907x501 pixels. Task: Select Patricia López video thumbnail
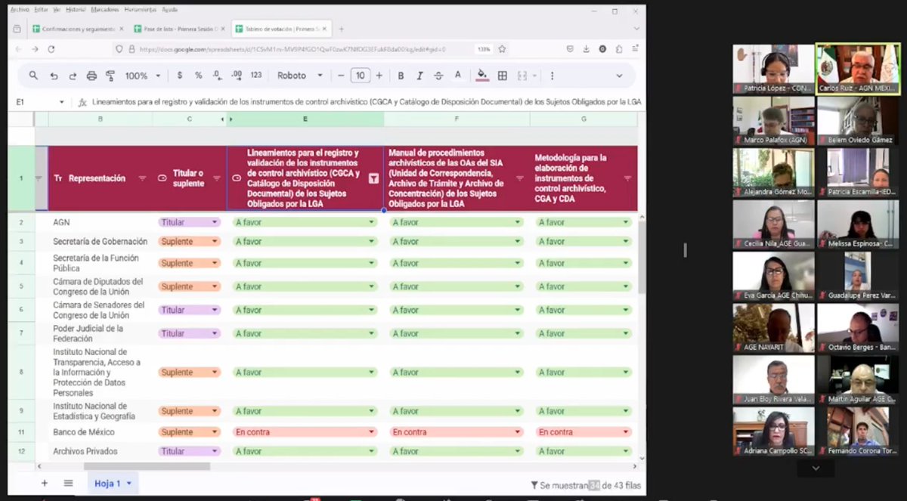click(x=773, y=69)
